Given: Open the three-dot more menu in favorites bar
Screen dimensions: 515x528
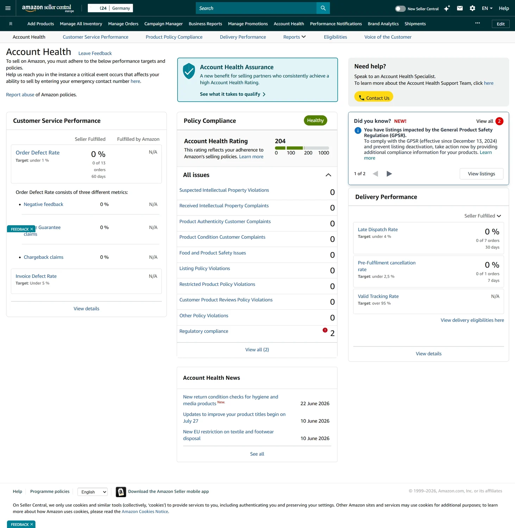Looking at the screenshot, I should click(x=477, y=23).
